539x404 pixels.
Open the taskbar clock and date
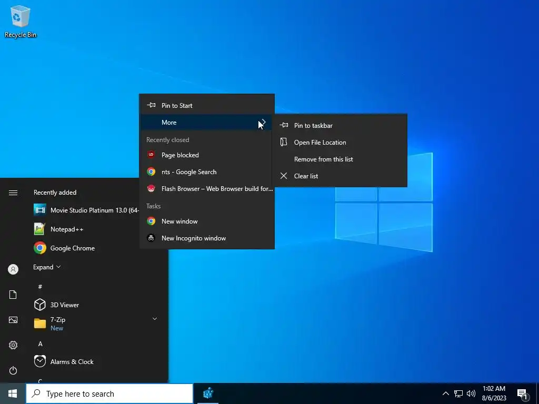click(x=494, y=393)
